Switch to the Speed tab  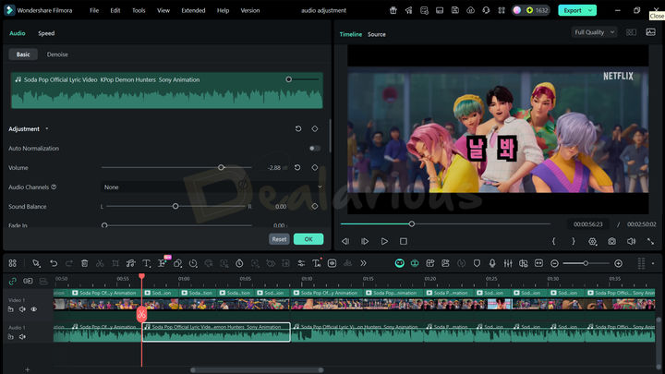coord(46,33)
